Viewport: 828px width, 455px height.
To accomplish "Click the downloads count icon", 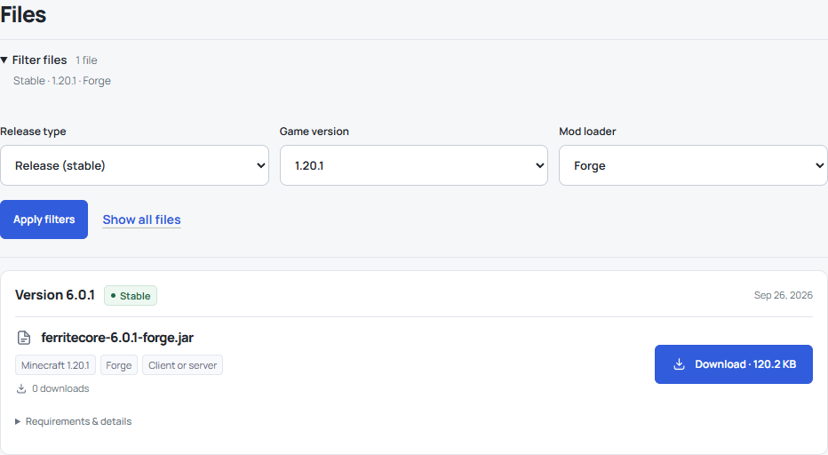I will [x=21, y=389].
